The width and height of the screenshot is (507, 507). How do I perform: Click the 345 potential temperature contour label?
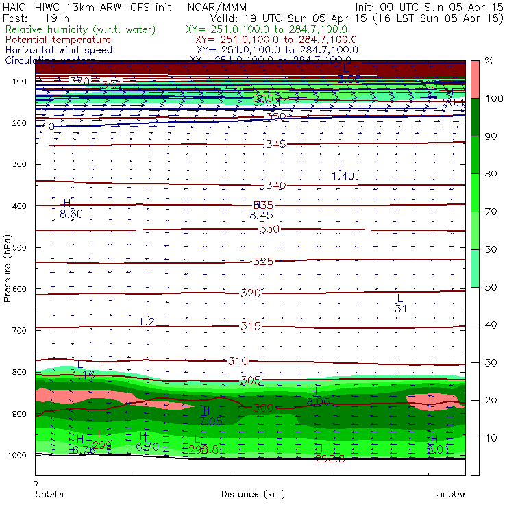pos(276,144)
